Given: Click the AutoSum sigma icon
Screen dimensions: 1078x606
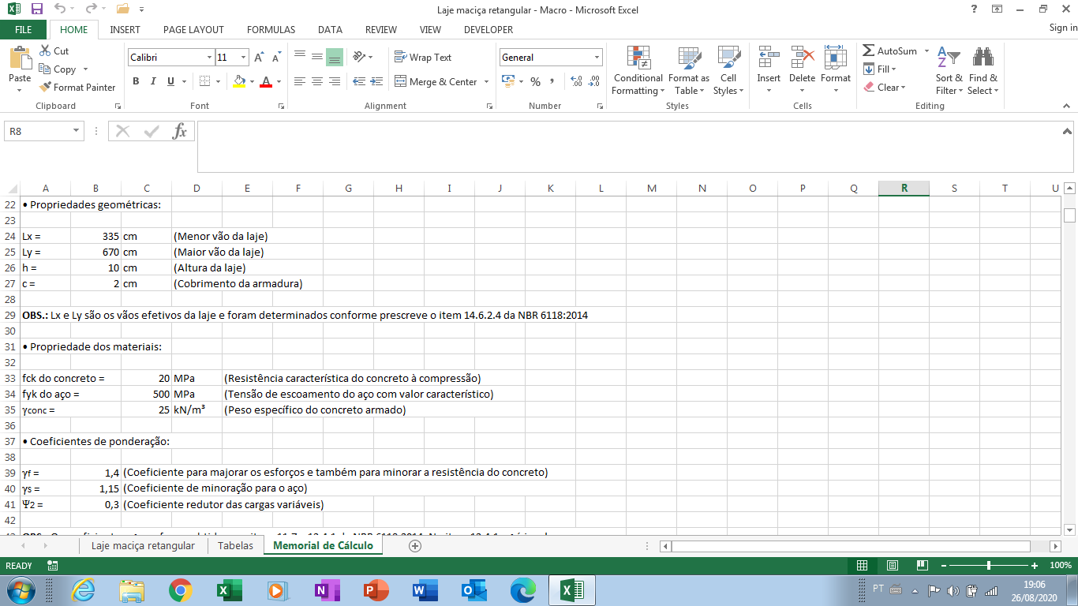Looking at the screenshot, I should pos(868,51).
